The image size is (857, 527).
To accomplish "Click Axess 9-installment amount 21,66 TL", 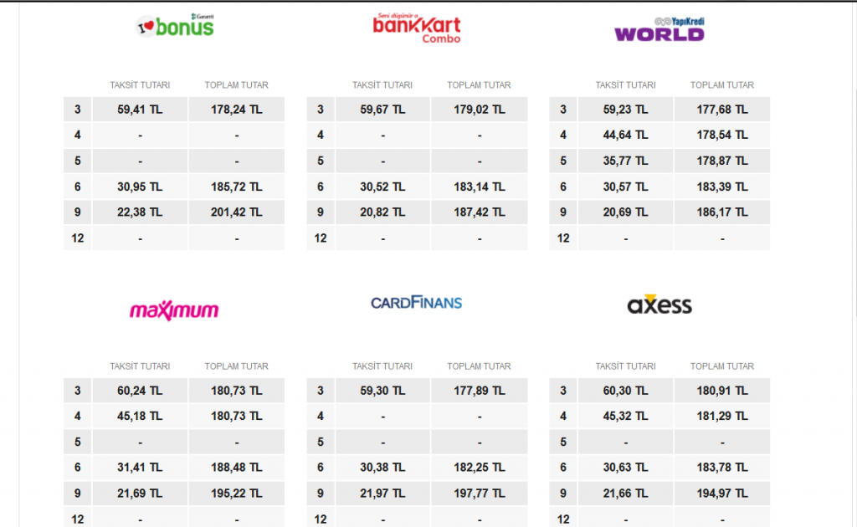I will click(x=625, y=494).
